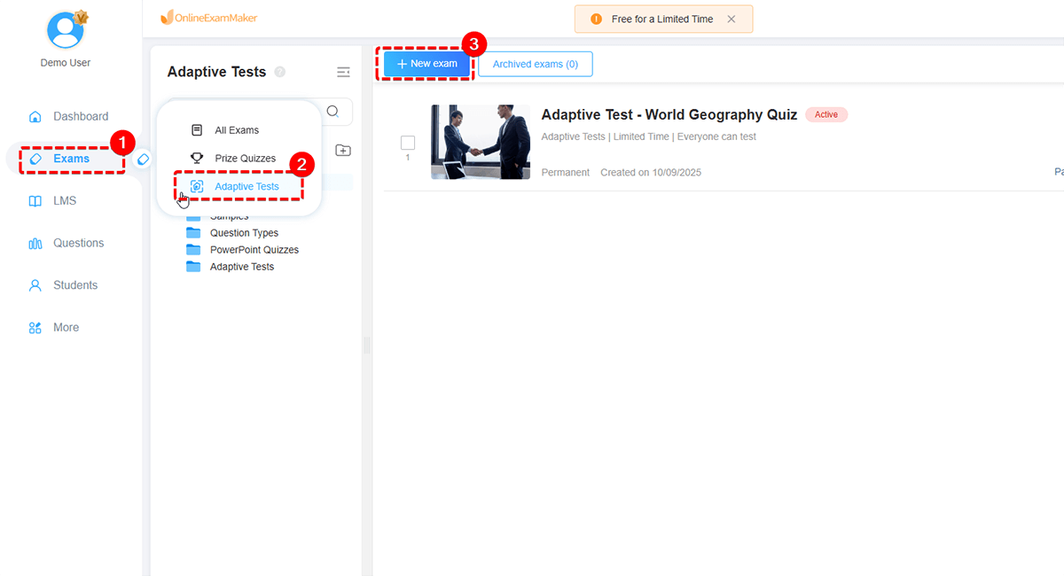Click the add new folder icon

(343, 151)
